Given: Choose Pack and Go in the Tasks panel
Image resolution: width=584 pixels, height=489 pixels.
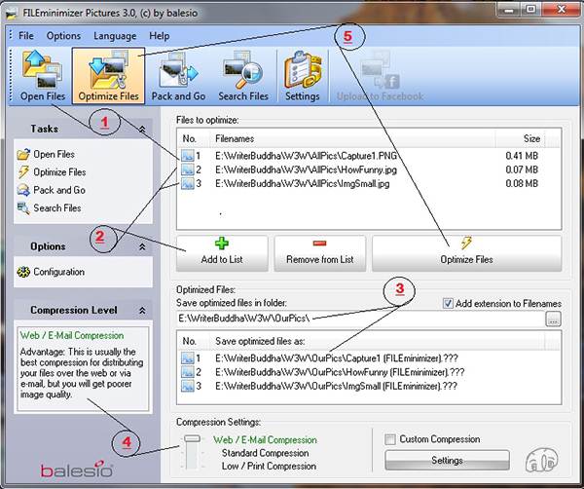Looking at the screenshot, I should 51,190.
